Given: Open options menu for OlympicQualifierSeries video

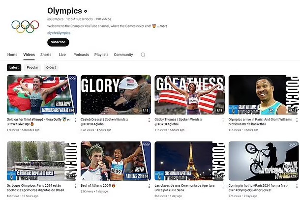Looking at the screenshot, I should point(297,186).
